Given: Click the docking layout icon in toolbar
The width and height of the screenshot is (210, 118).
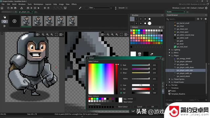Looking at the screenshot, I should click(x=65, y=8).
